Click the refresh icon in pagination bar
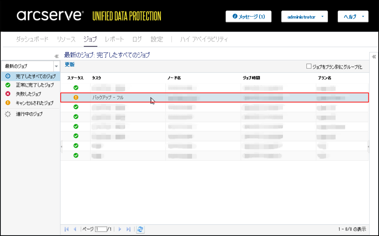 pos(140,229)
